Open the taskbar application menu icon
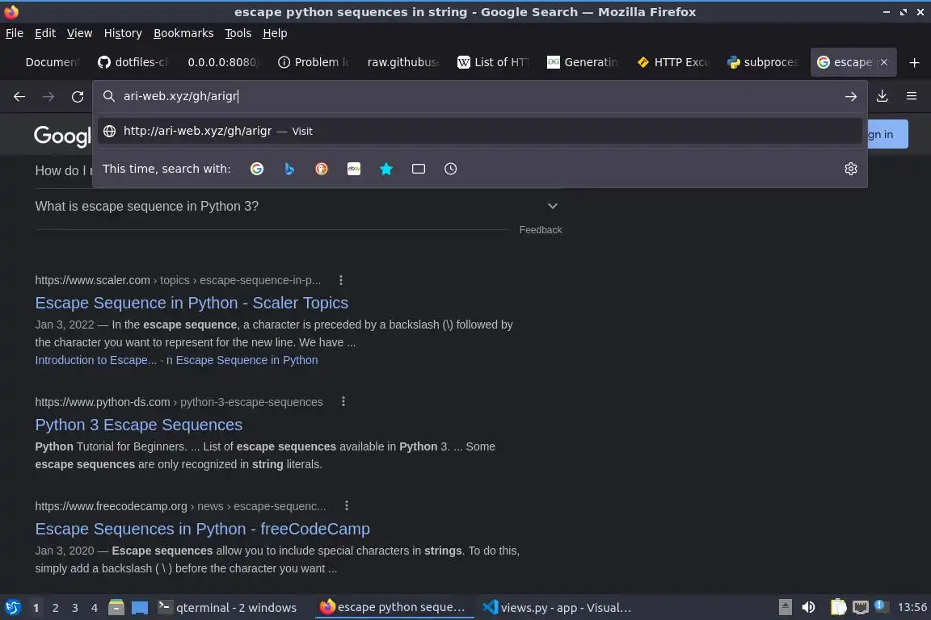 tap(12, 607)
